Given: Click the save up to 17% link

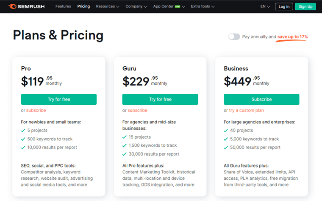Looking at the screenshot, I should point(292,37).
